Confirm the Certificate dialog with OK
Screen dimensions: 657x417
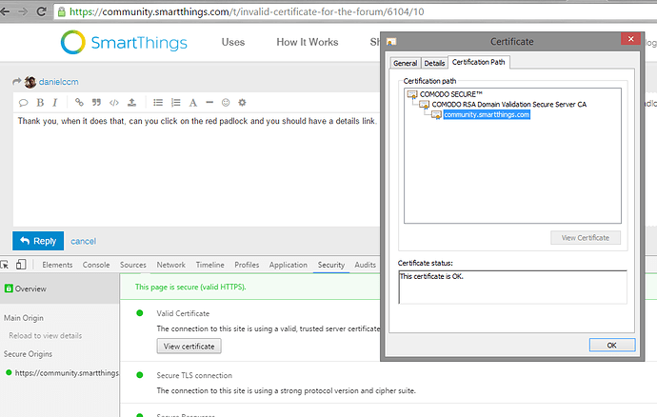coord(611,346)
